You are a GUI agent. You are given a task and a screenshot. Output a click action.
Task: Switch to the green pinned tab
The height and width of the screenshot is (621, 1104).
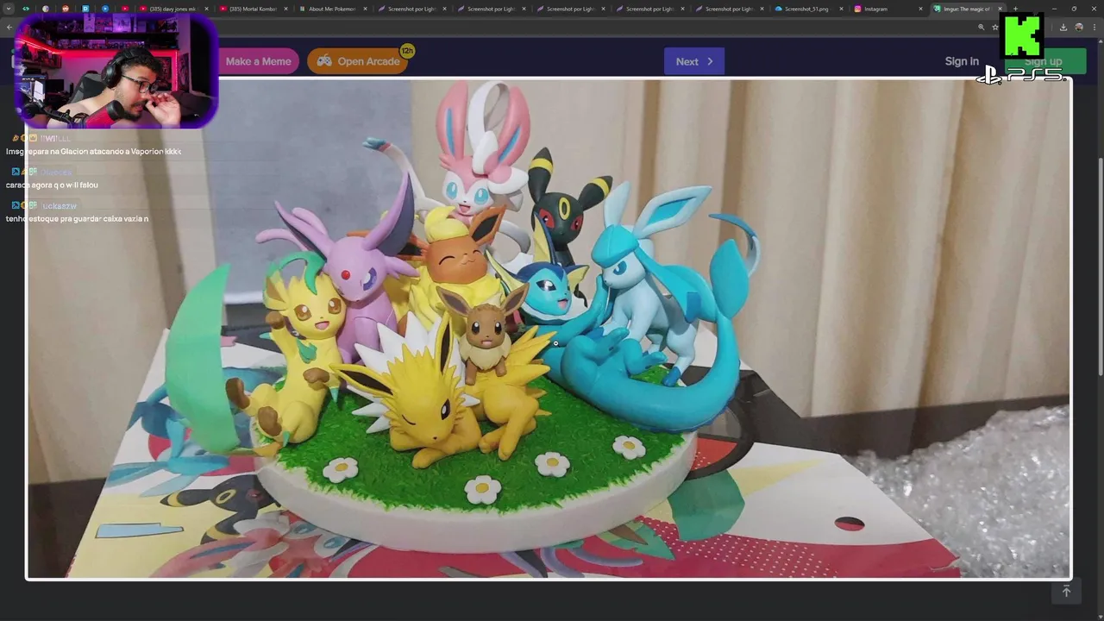point(26,9)
